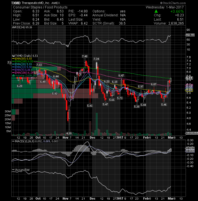This screenshot has width=198, height=201.
Task: Click the EMA(100) 6.14 legend entry
Action: point(23,73)
